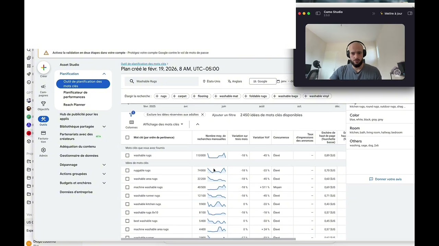This screenshot has width=439, height=246.
Task: Open Reach Planner
Action: point(74,105)
